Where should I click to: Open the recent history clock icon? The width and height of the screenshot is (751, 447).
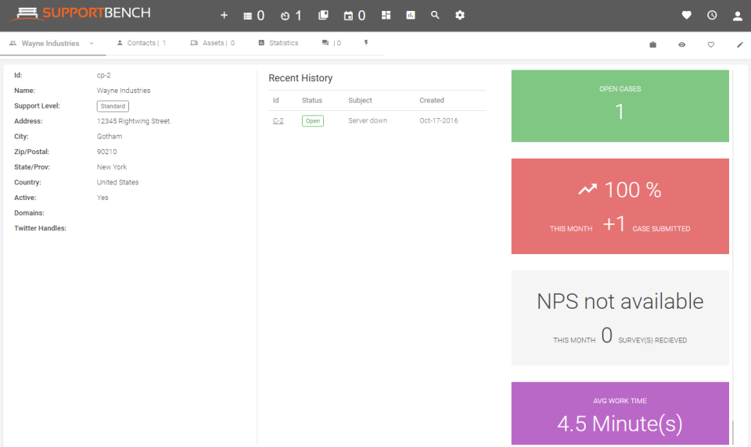pos(712,16)
